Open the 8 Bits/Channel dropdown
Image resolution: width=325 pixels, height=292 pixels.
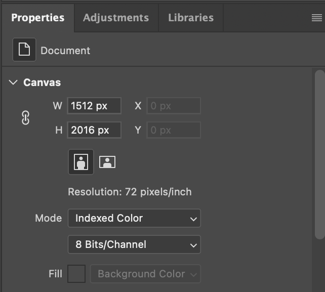[134, 245]
